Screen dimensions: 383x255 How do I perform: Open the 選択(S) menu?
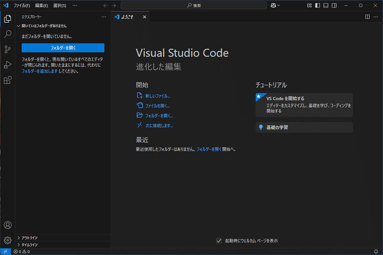click(60, 5)
